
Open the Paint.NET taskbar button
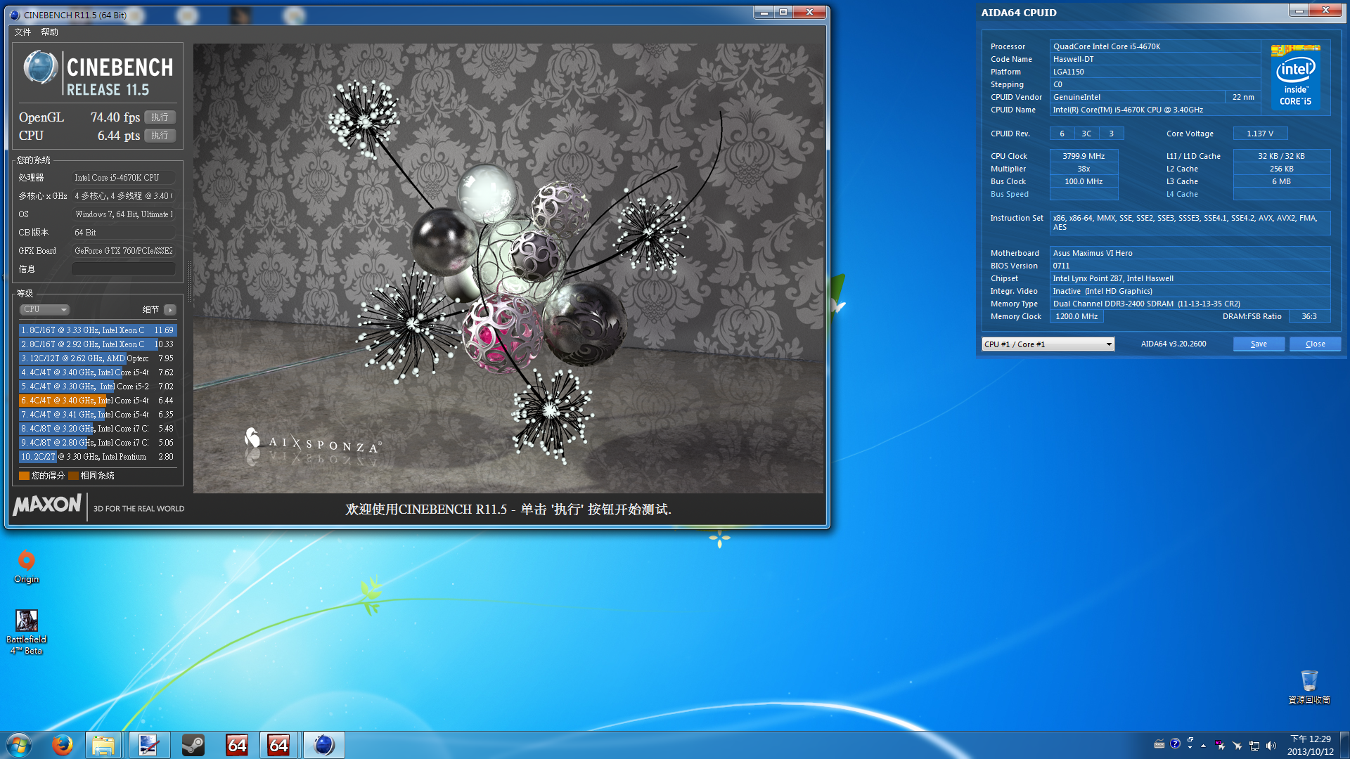pos(148,745)
